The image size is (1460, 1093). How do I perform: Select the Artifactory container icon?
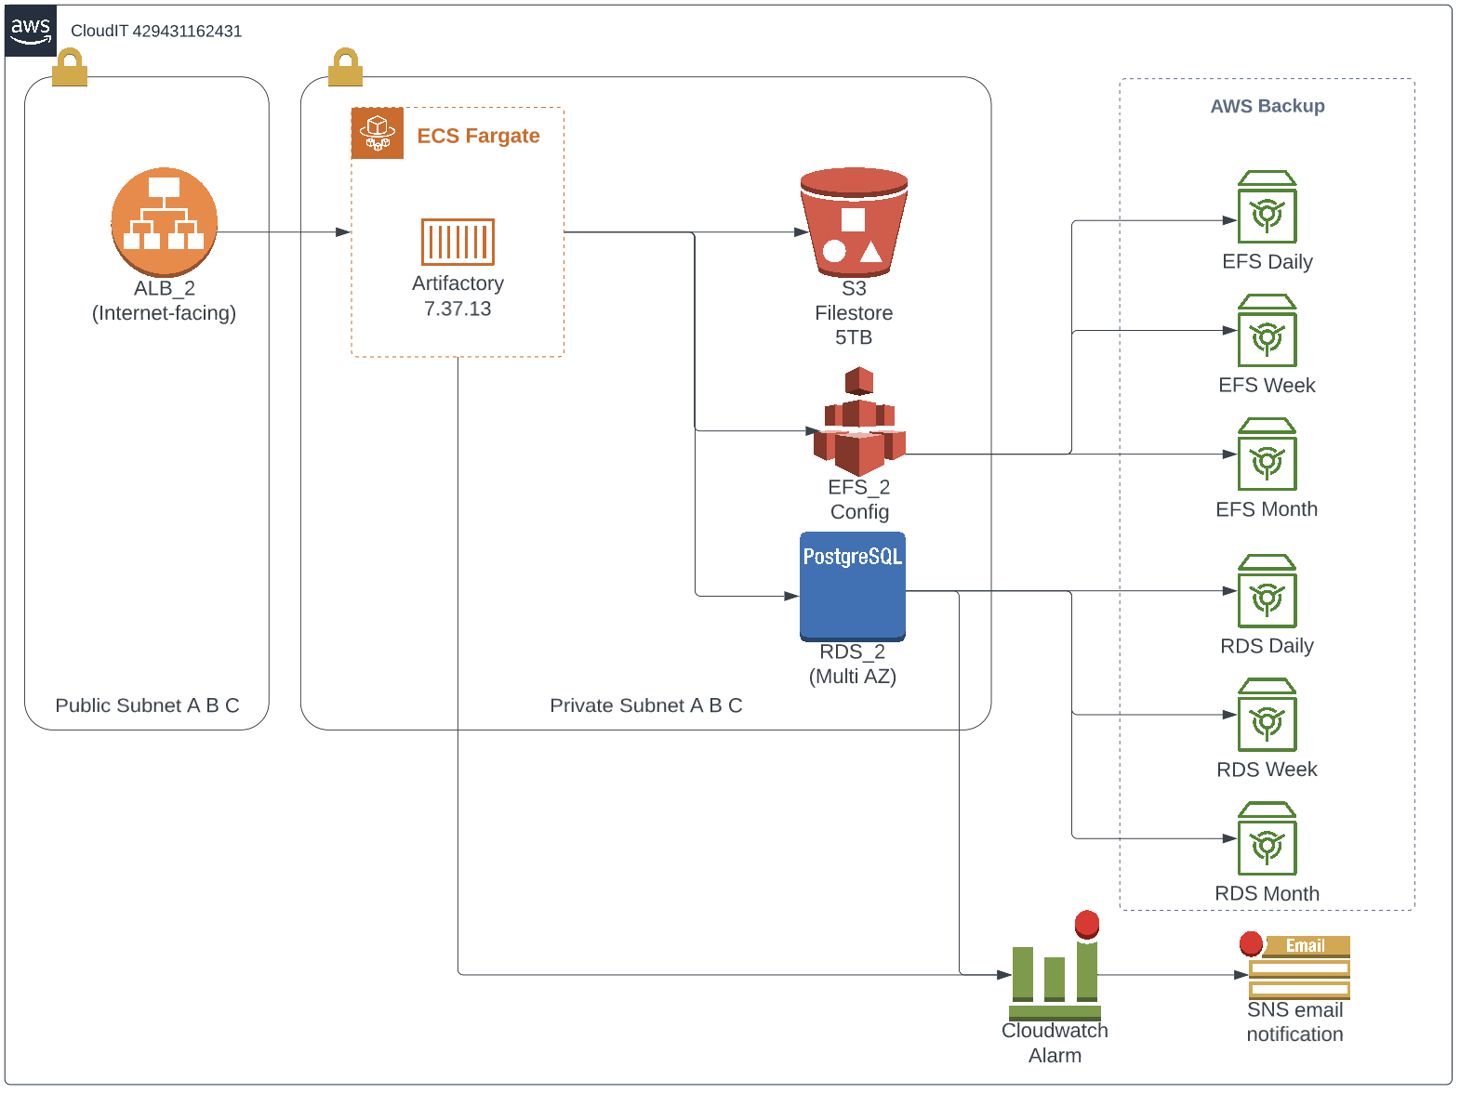click(x=458, y=242)
